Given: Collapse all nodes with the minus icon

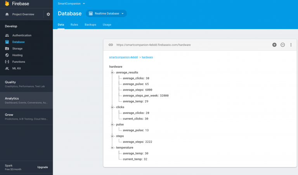Looking at the screenshot, I should (282, 45).
